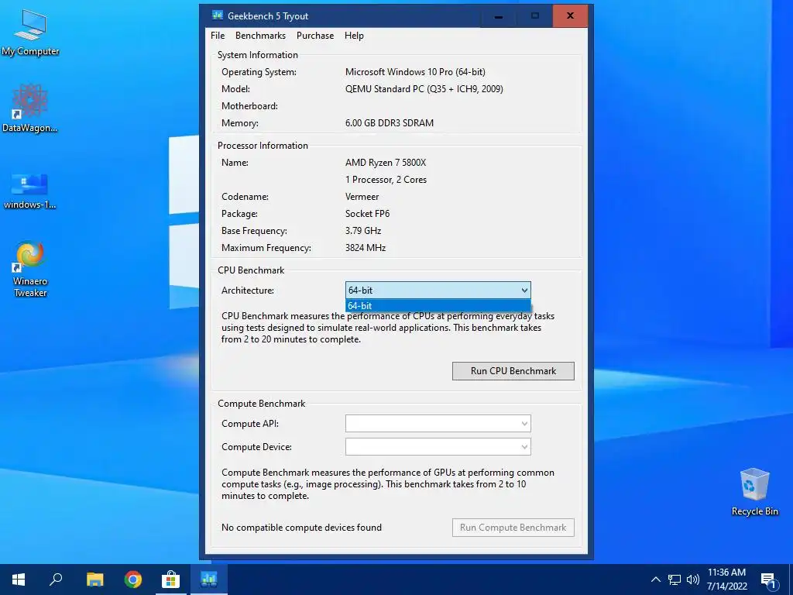Click 'QEMU Standard PC (Q35 + ICH9, 2009)' value

(424, 89)
